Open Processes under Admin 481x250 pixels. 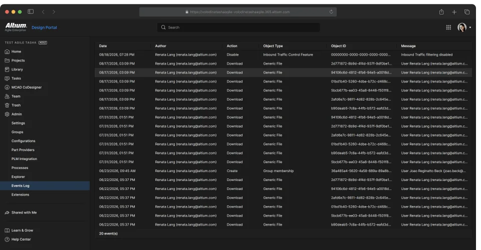(x=20, y=167)
